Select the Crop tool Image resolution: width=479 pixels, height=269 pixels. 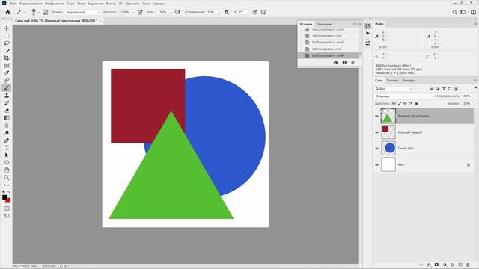point(7,58)
